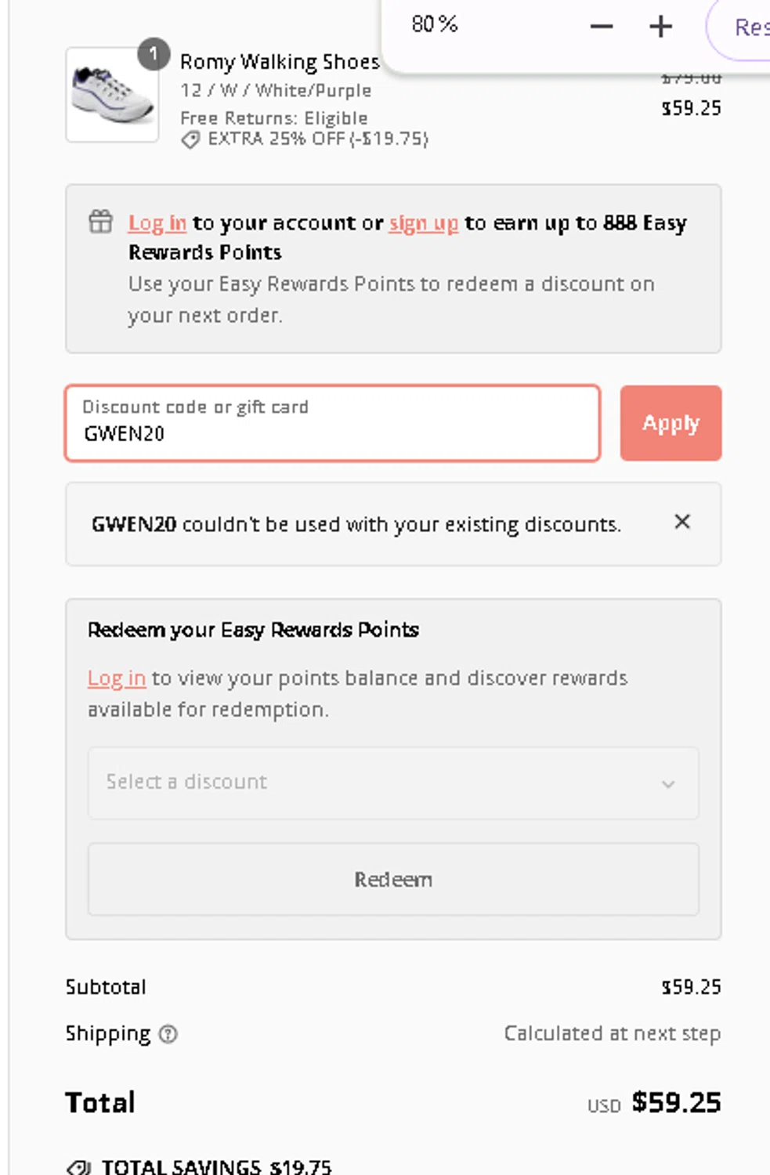Click the 80% zoom level indicator
This screenshot has width=770, height=1175.
[435, 24]
